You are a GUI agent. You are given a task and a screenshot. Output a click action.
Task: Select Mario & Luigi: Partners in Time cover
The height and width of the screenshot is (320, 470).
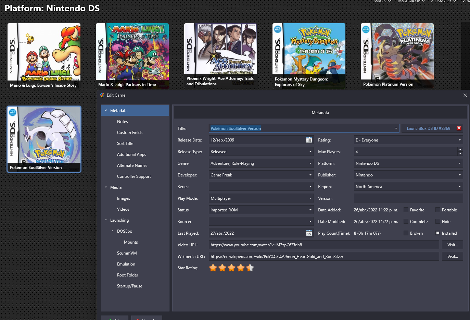point(132,56)
